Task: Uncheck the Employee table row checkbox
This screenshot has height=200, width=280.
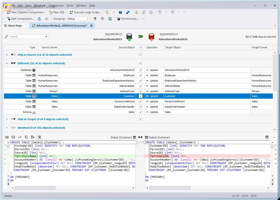Action: click(140, 75)
